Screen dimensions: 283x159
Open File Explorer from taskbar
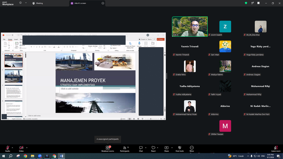pyautogui.click(x=32, y=156)
